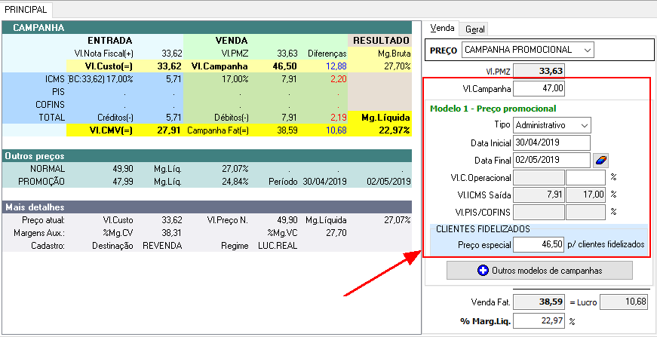Click the Mais detalhes section header
Image resolution: width=657 pixels, height=337 pixels.
tap(207, 207)
